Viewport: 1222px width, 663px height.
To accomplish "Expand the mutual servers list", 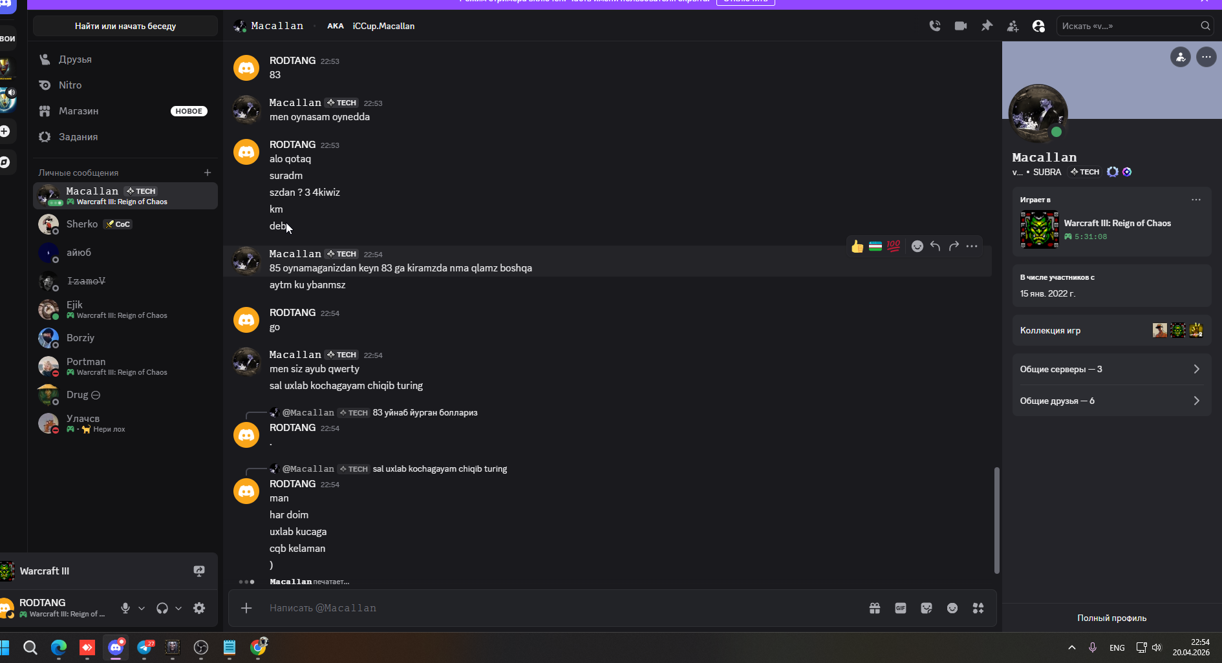I will click(x=1111, y=369).
